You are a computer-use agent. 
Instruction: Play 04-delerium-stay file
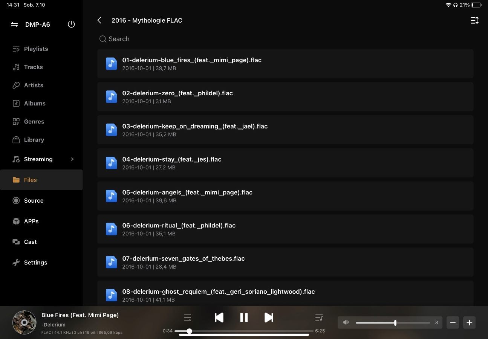[x=285, y=163]
